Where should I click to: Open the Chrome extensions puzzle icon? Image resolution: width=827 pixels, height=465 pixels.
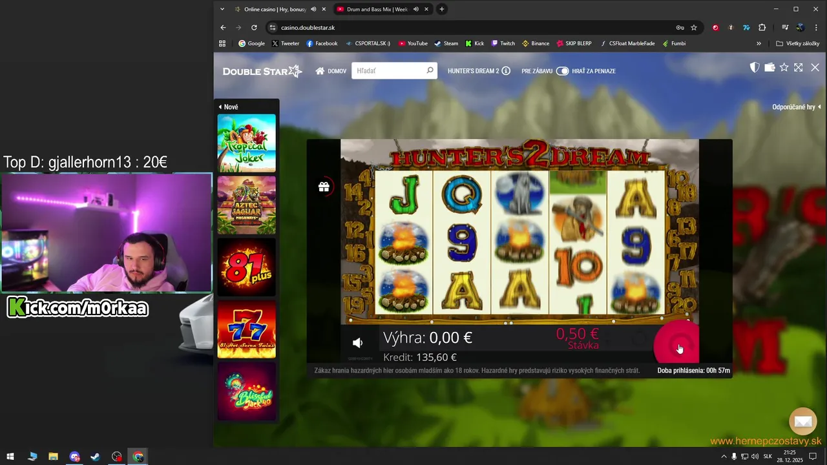coord(762,28)
